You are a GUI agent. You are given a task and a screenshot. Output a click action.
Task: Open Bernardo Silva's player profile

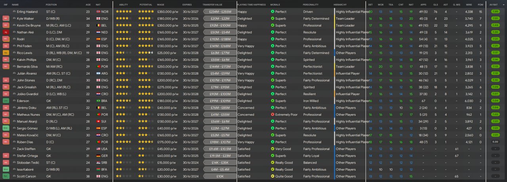point(28,67)
